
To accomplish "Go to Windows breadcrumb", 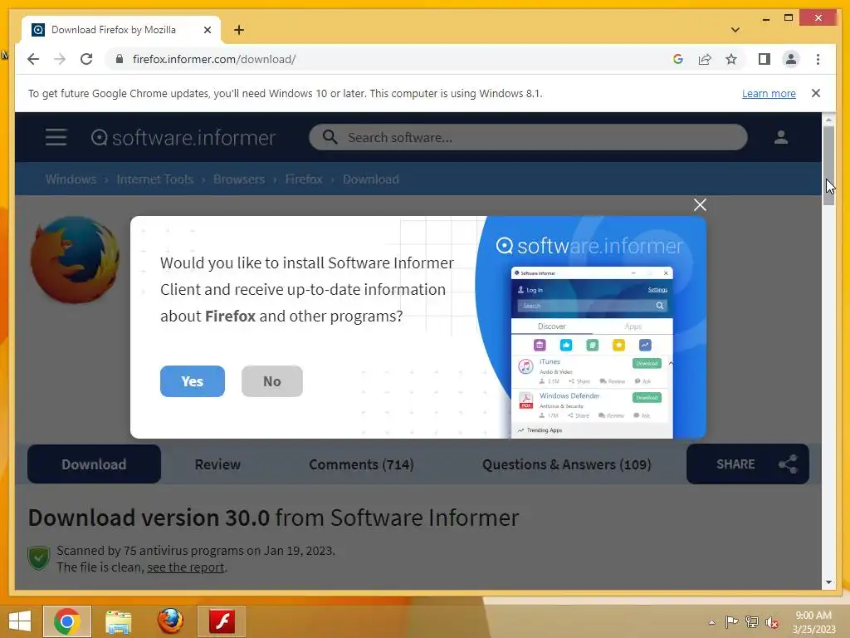I will [x=71, y=179].
